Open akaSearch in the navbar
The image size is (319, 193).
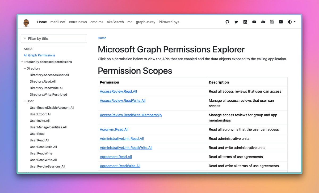click(115, 22)
